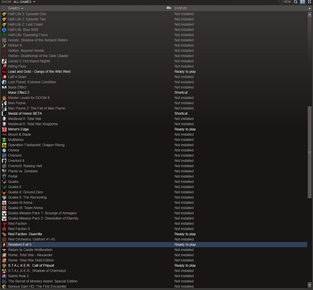The image size is (313, 290).
Task: Click the Saints Row 2 icon
Action: click(x=4, y=276)
